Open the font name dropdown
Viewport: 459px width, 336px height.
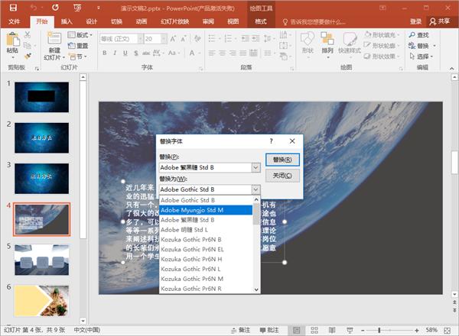pos(141,39)
